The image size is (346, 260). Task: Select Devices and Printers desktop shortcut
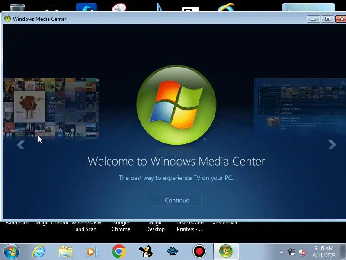(x=190, y=226)
